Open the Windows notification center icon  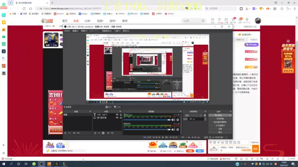(x=293, y=164)
